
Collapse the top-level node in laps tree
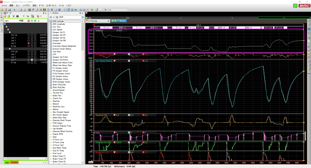(x=5, y=24)
